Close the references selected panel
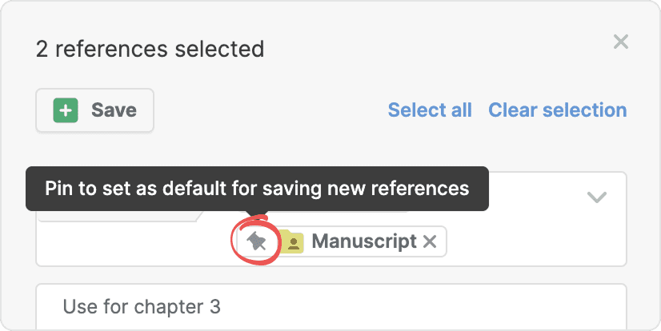This screenshot has width=661, height=331. click(620, 42)
